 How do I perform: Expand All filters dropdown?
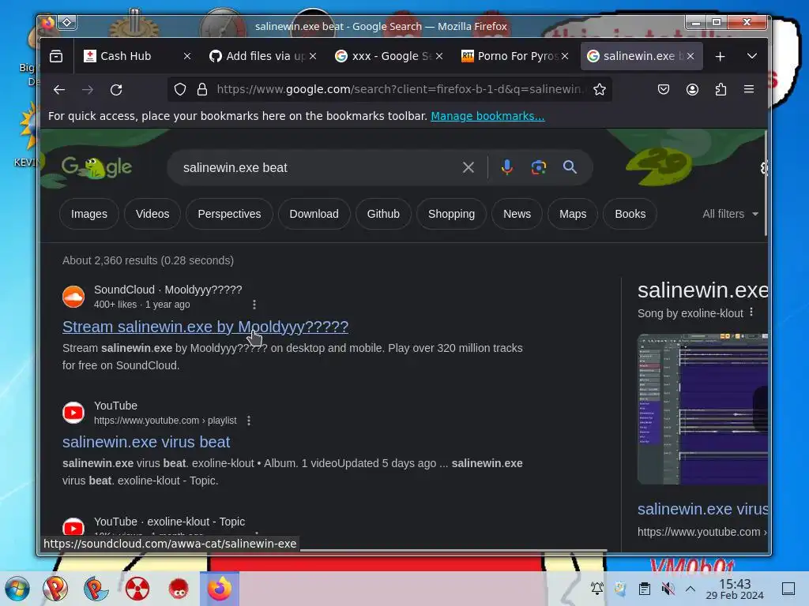pyautogui.click(x=730, y=214)
